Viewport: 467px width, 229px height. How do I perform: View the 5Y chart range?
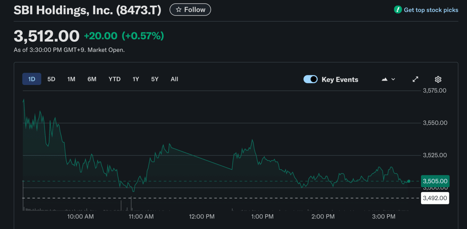click(x=155, y=79)
